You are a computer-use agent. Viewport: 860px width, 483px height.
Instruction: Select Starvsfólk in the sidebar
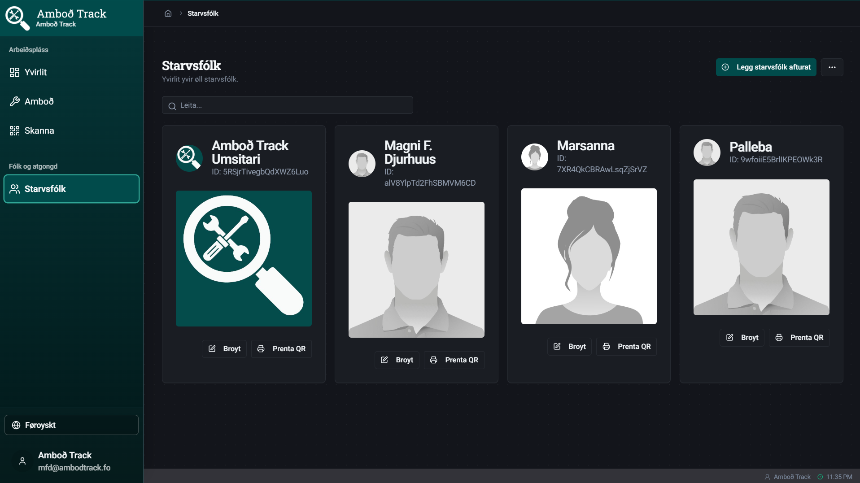point(71,189)
